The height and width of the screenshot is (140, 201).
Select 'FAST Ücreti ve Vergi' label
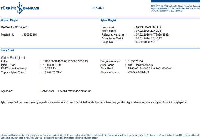click(14, 68)
